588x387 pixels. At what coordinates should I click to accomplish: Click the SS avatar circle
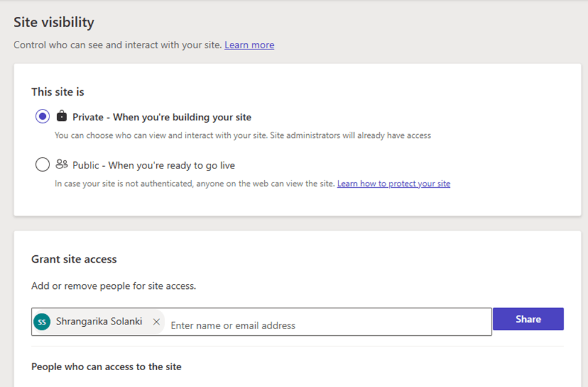[42, 322]
